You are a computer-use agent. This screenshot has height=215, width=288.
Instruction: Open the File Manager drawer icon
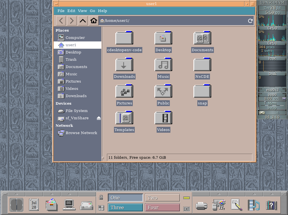(x=51, y=205)
